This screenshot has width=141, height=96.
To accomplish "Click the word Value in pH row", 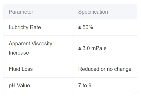I will point(23,86).
